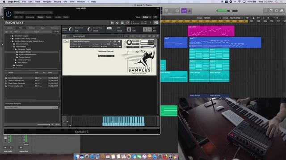Click the Ext sync button
Image resolution: width=286 pixels, height=160 pixels.
point(109,28)
